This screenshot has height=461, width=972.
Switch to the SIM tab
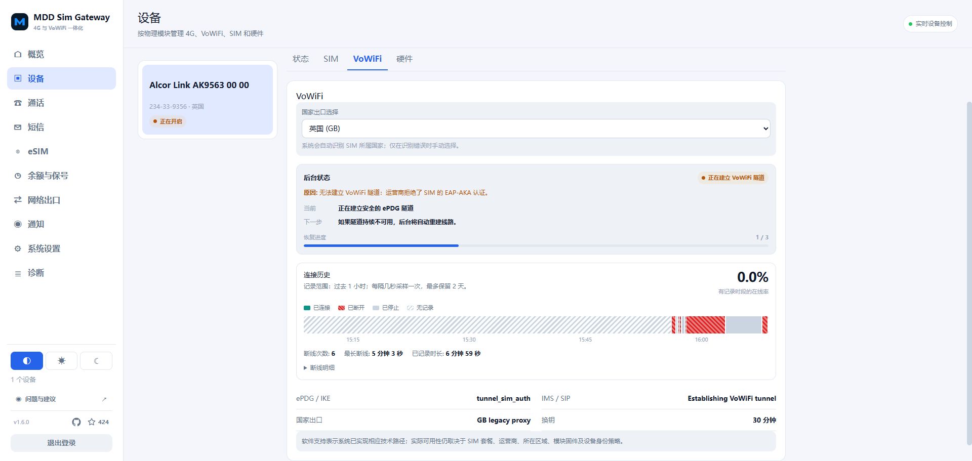click(x=331, y=59)
